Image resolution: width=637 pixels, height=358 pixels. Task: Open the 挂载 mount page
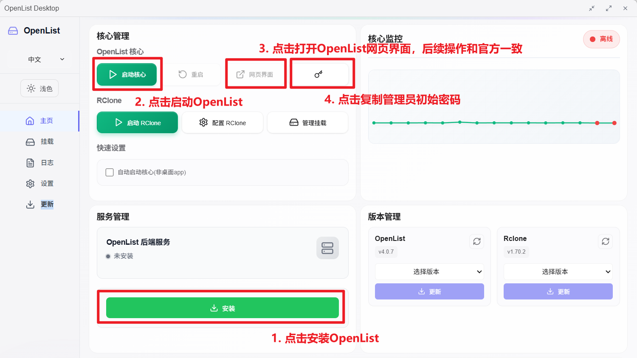tap(39, 142)
